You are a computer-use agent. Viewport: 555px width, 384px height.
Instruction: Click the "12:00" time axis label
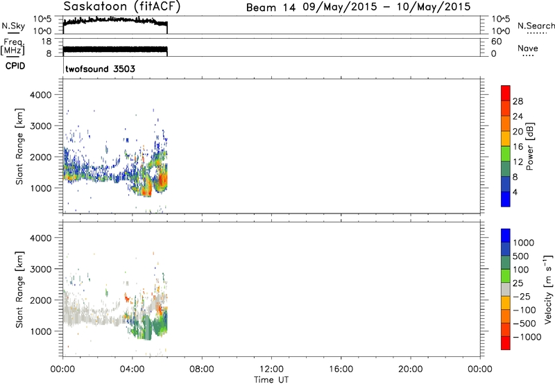[271, 369]
